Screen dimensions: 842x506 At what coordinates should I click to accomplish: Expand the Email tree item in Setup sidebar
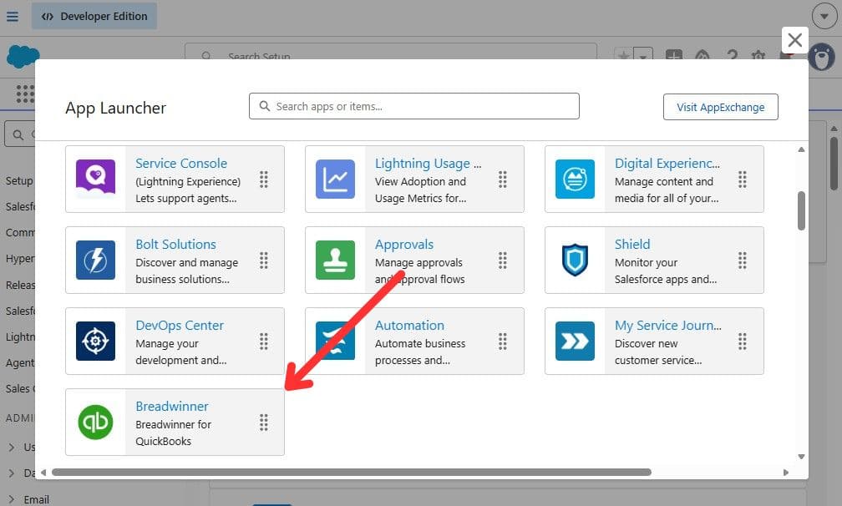click(12, 499)
